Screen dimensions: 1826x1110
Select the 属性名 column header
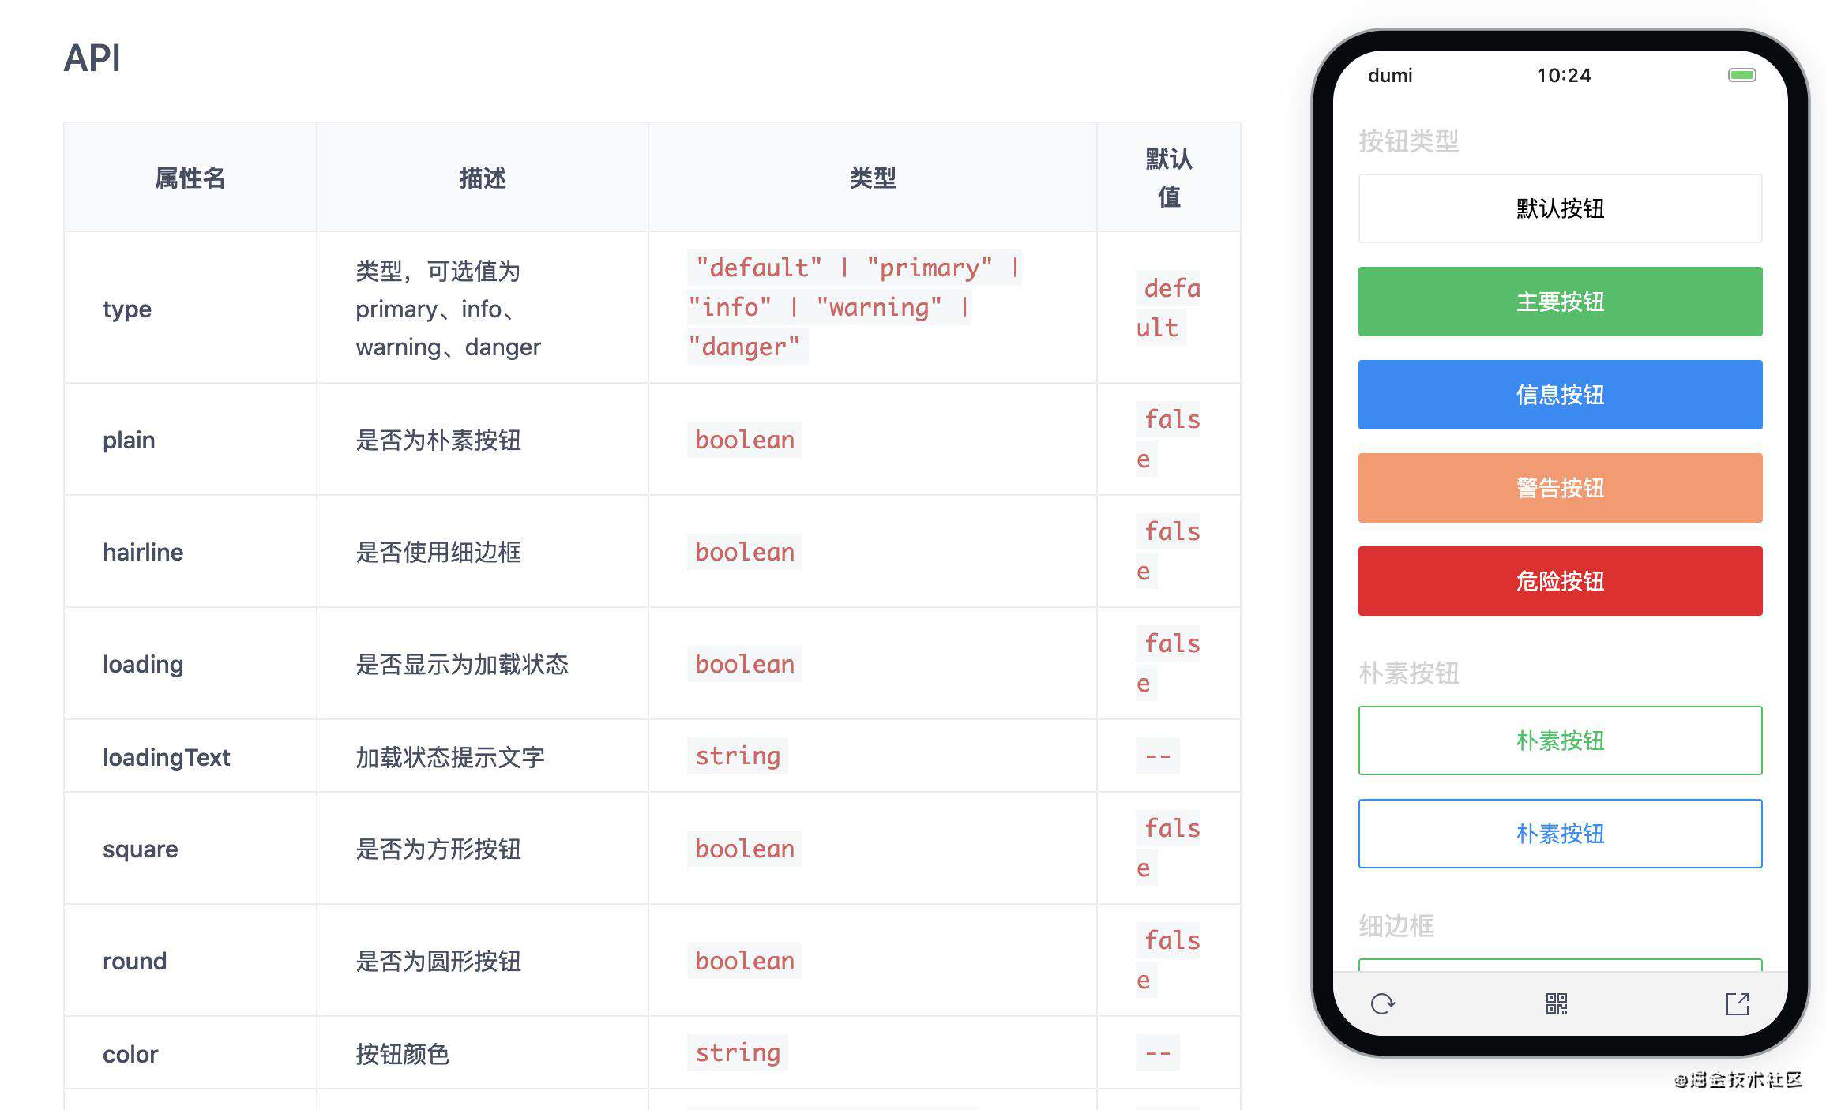click(190, 178)
